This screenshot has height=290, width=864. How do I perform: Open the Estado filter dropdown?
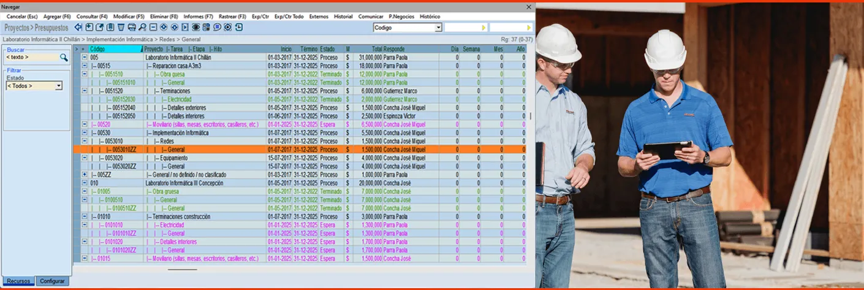pyautogui.click(x=59, y=86)
